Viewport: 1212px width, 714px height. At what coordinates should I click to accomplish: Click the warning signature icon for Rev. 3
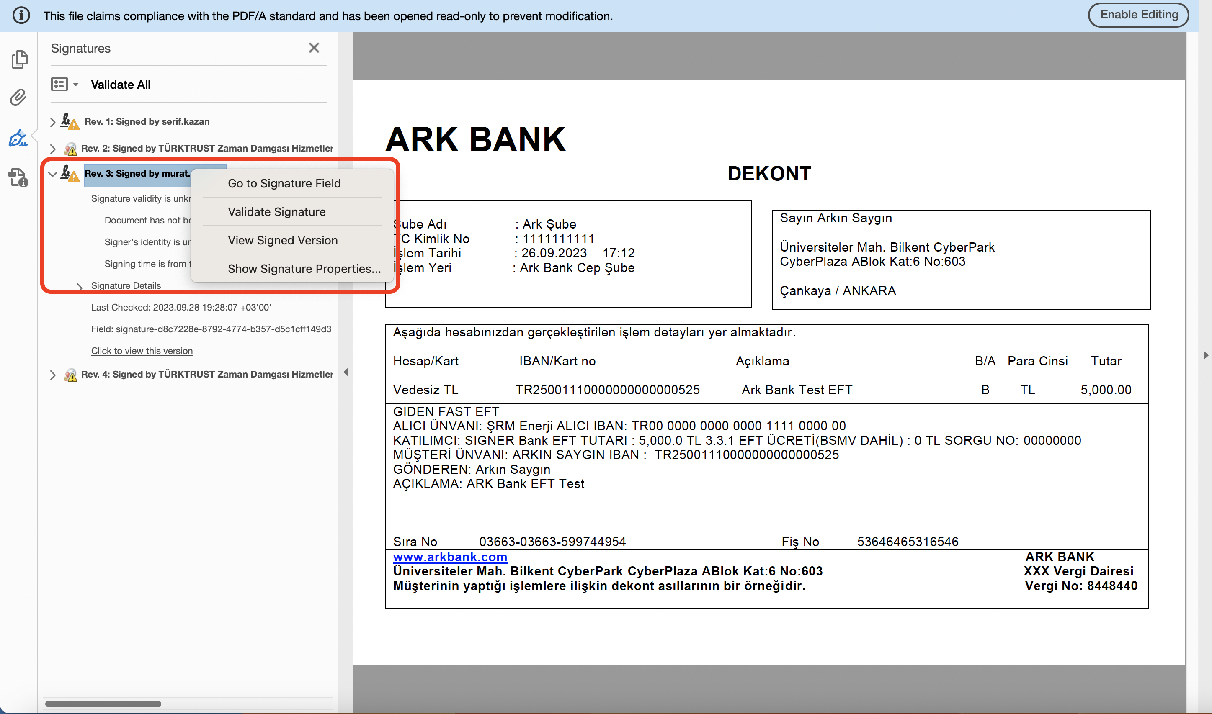70,174
